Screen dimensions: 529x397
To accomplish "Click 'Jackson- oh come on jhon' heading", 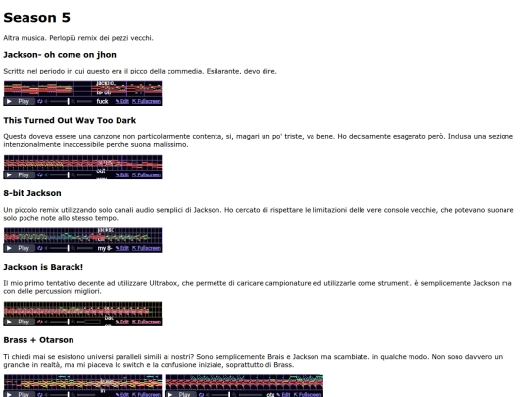I will 60,55.
